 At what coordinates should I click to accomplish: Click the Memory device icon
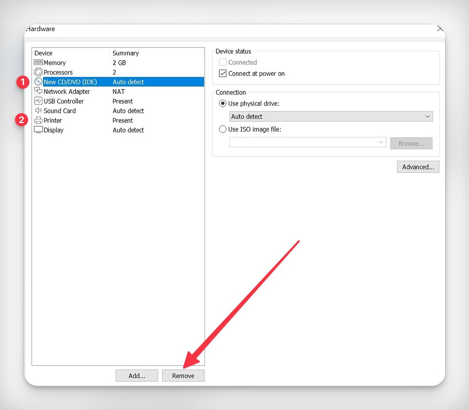pyautogui.click(x=38, y=63)
